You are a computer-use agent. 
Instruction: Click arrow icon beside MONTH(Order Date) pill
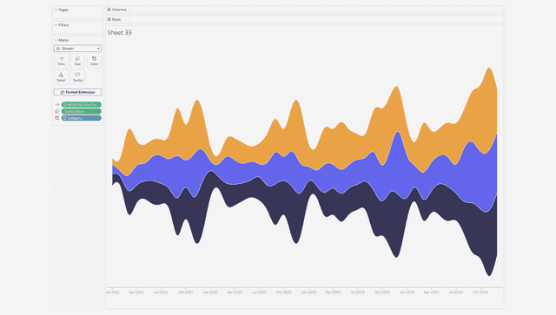pyautogui.click(x=56, y=104)
